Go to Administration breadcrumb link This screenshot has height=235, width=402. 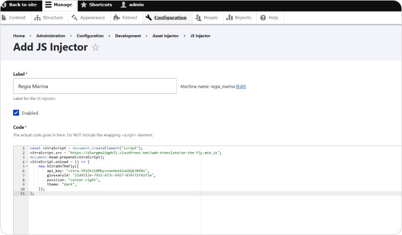(51, 36)
